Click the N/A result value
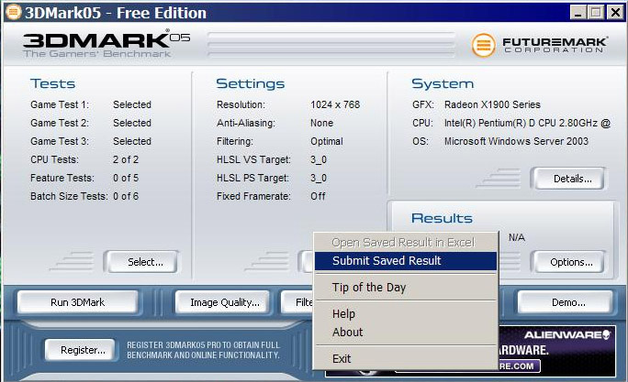Image resolution: width=628 pixels, height=382 pixels. pyautogui.click(x=517, y=237)
